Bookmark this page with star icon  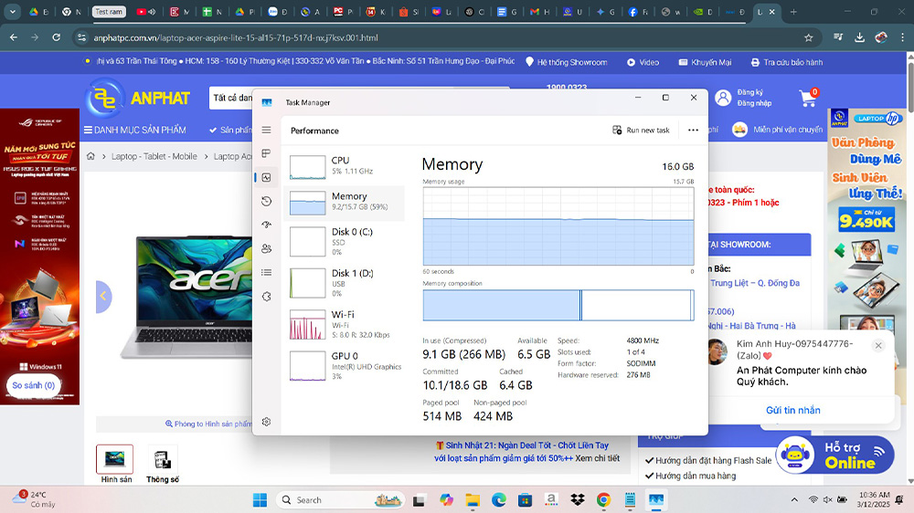(x=809, y=37)
